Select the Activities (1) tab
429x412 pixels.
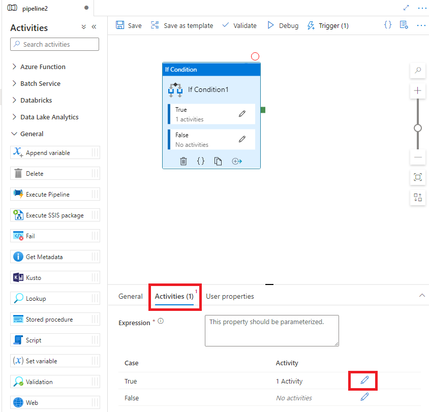[x=174, y=296]
